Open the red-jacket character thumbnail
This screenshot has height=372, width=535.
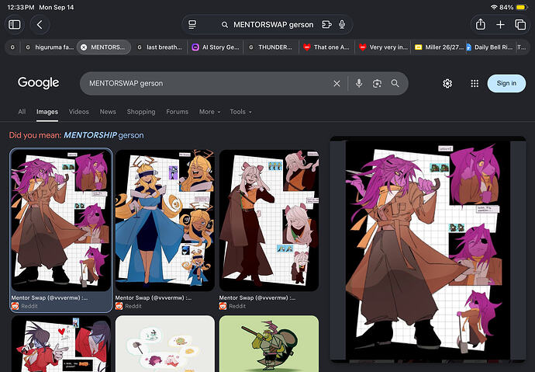pyautogui.click(x=61, y=343)
